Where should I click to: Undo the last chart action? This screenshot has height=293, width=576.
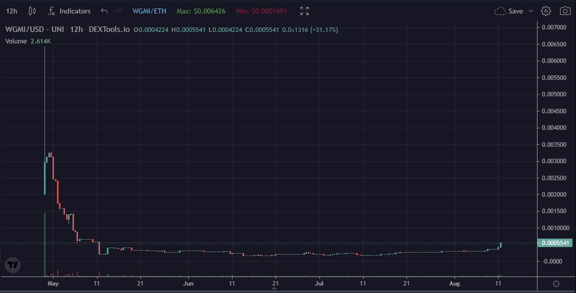tap(104, 11)
